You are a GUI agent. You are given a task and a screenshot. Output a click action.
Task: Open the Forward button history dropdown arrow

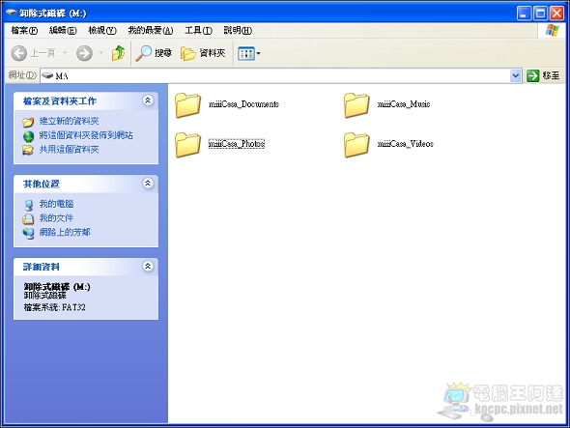click(x=100, y=53)
